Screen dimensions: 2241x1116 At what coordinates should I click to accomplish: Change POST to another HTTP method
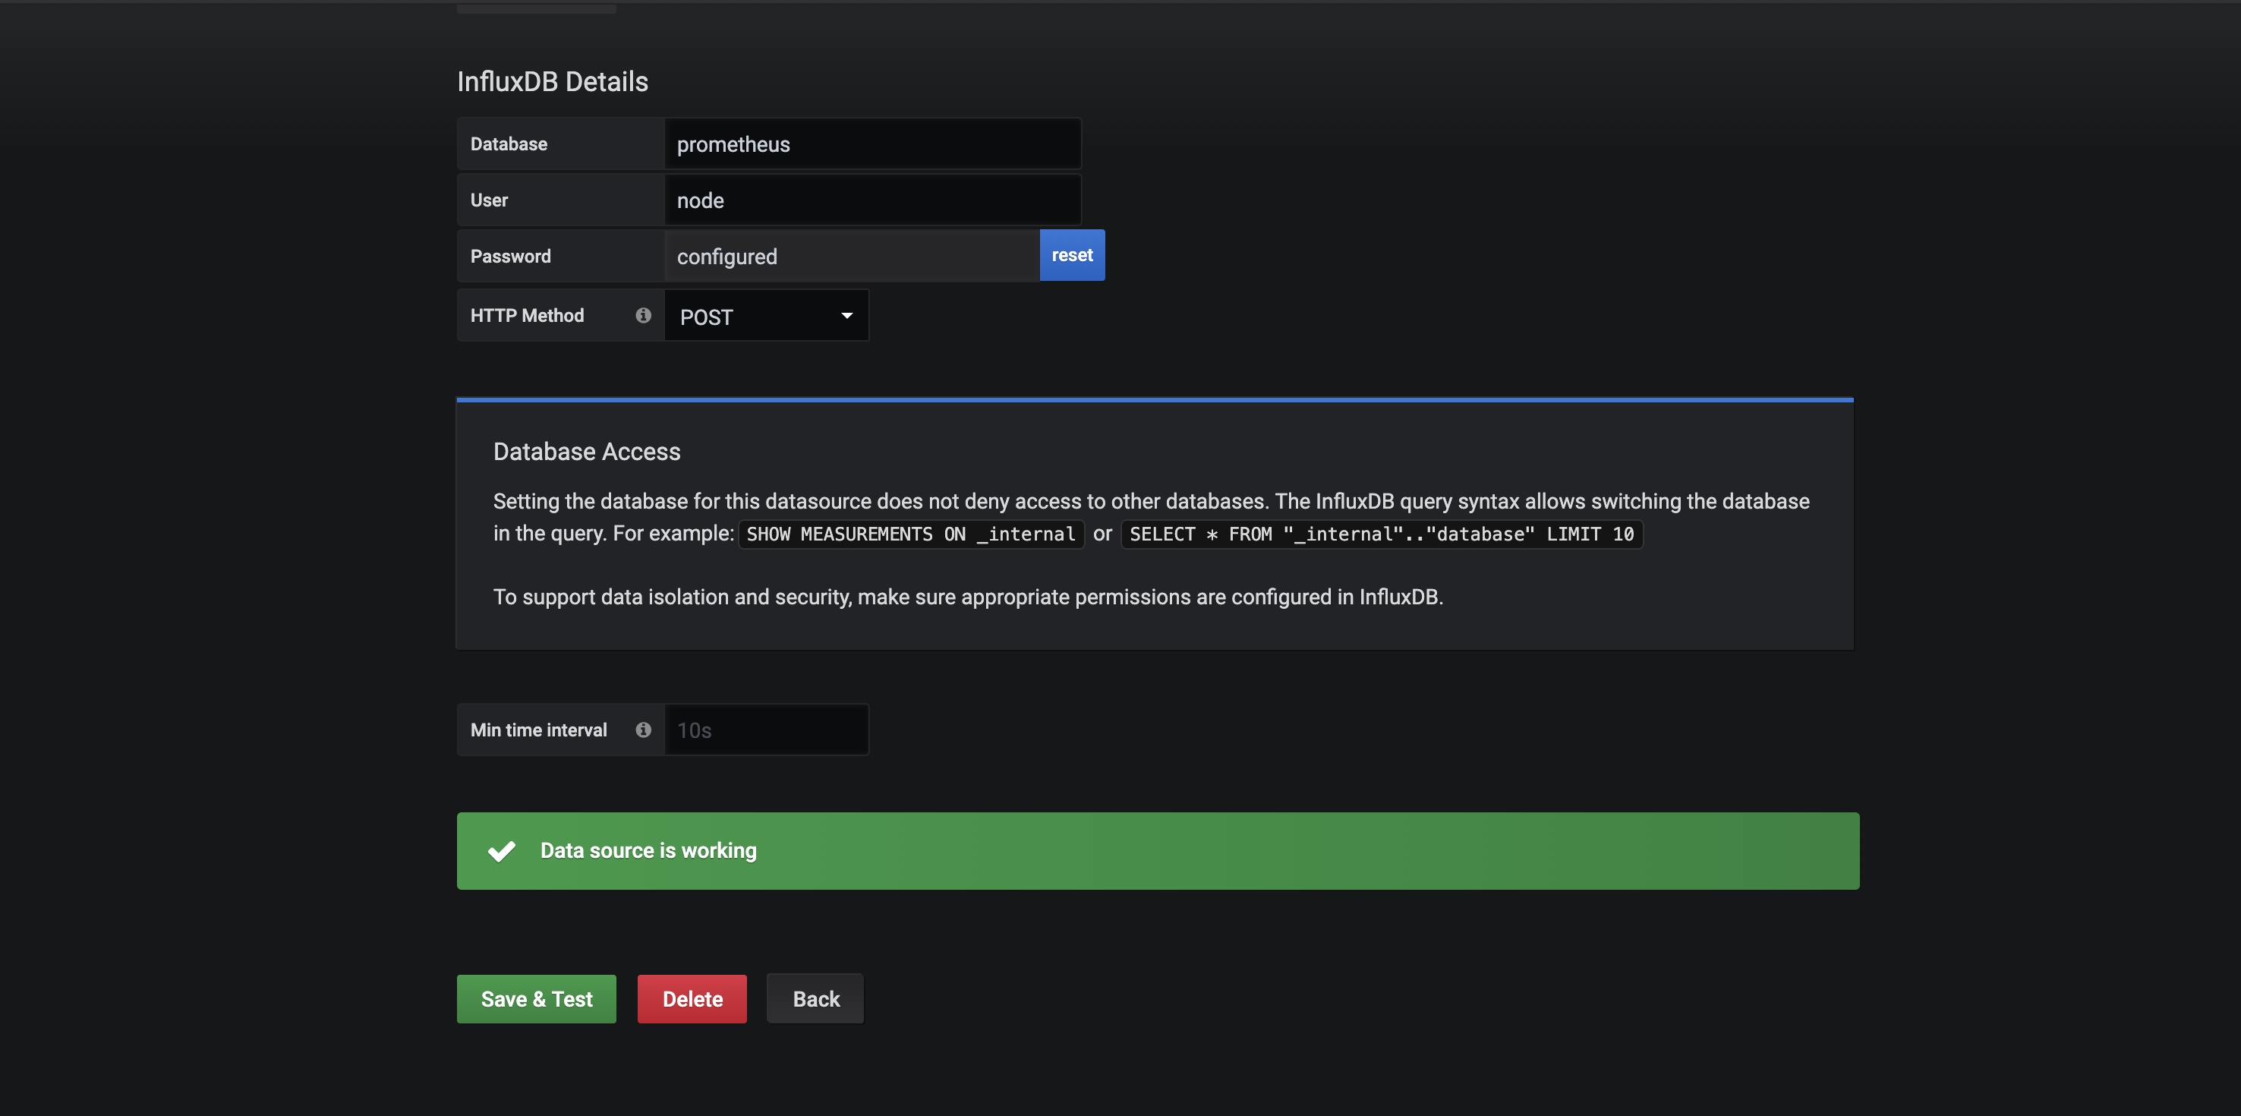[x=765, y=315]
